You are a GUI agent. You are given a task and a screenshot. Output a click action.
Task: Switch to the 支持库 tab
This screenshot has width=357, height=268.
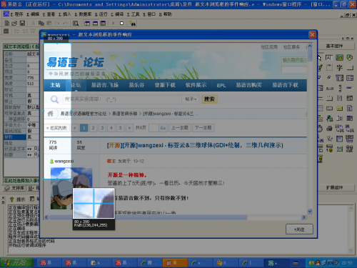[15, 188]
